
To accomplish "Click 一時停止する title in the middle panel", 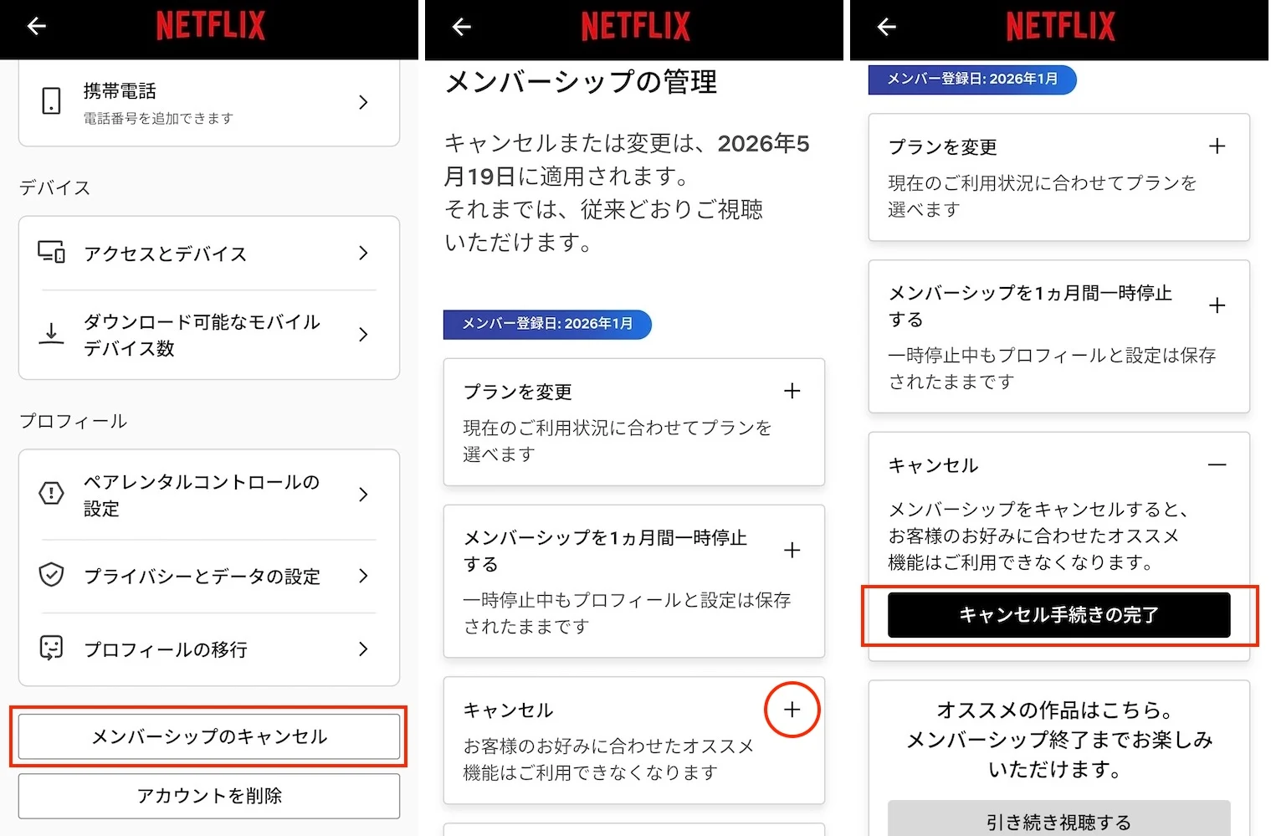I will point(605,551).
